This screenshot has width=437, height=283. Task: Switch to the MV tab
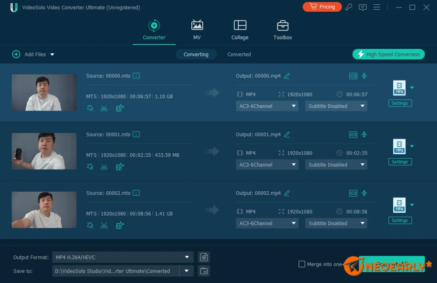(x=197, y=30)
